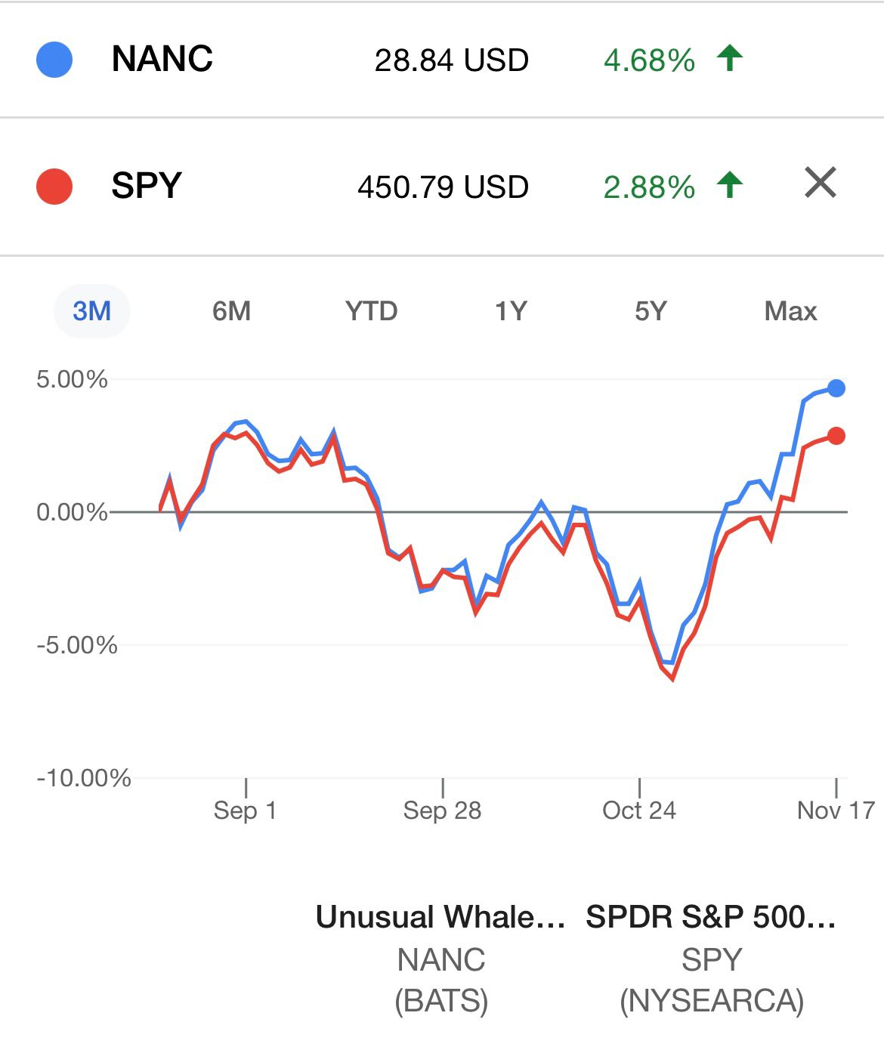Image resolution: width=884 pixels, height=1056 pixels.
Task: Click the red SPY endpoint marker on chart
Action: pos(836,436)
